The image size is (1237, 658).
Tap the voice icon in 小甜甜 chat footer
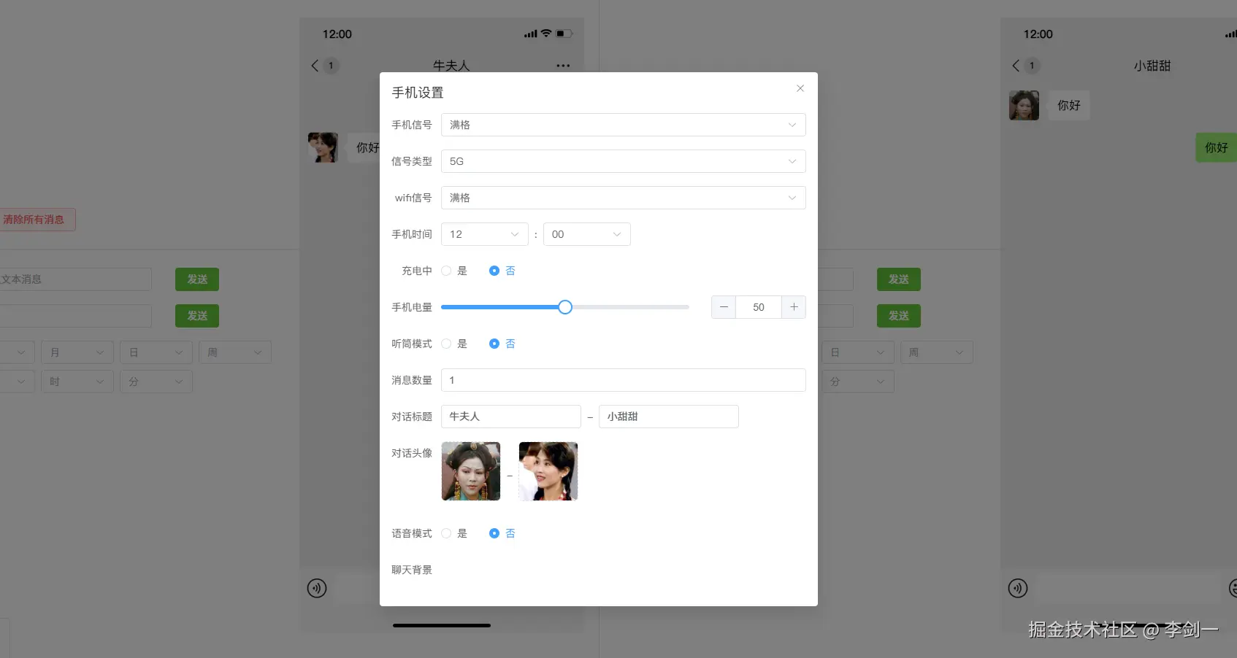1018,588
